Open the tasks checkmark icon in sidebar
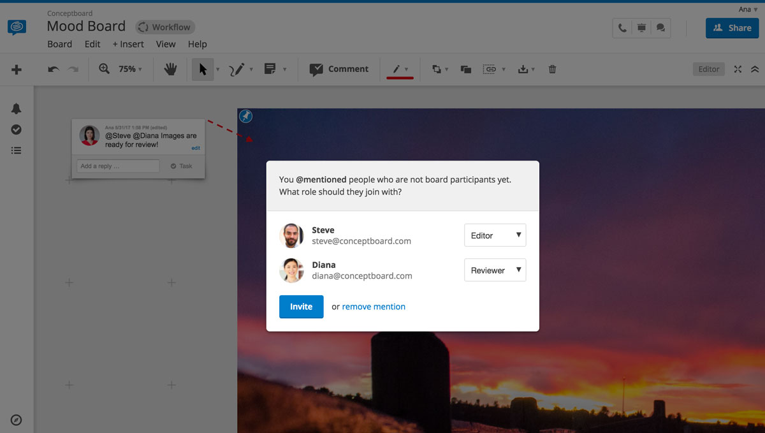 pyautogui.click(x=17, y=129)
